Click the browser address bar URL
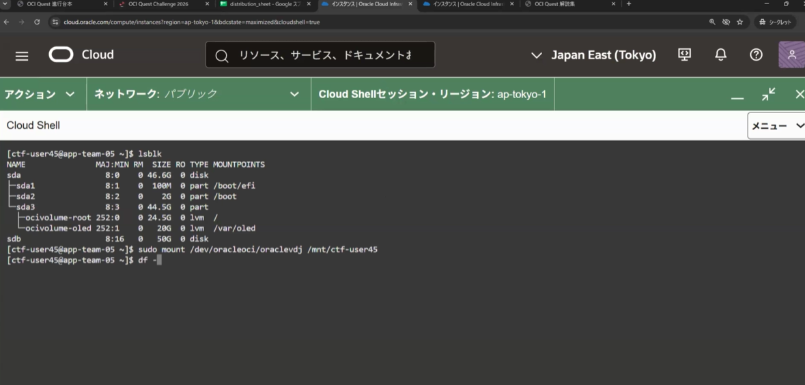The width and height of the screenshot is (805, 385). pyautogui.click(x=191, y=22)
